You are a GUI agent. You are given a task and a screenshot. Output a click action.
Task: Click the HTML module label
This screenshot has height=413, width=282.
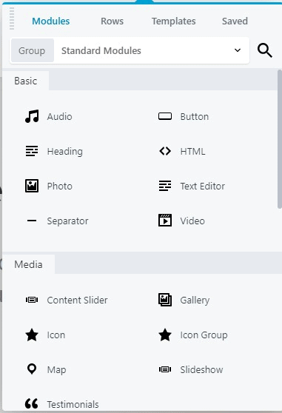[192, 151]
